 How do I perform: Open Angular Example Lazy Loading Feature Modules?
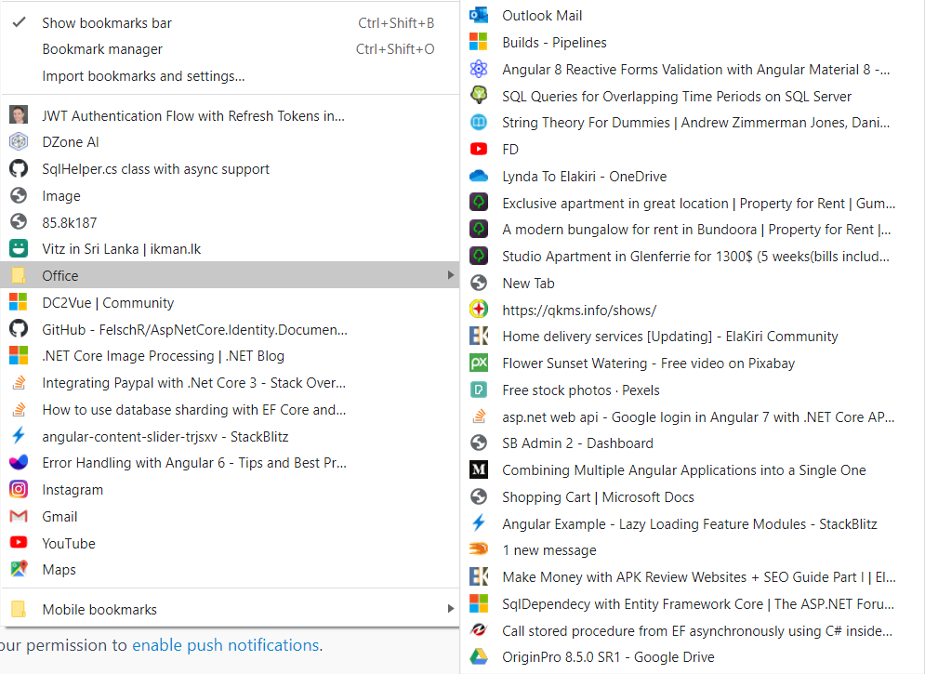693,523
